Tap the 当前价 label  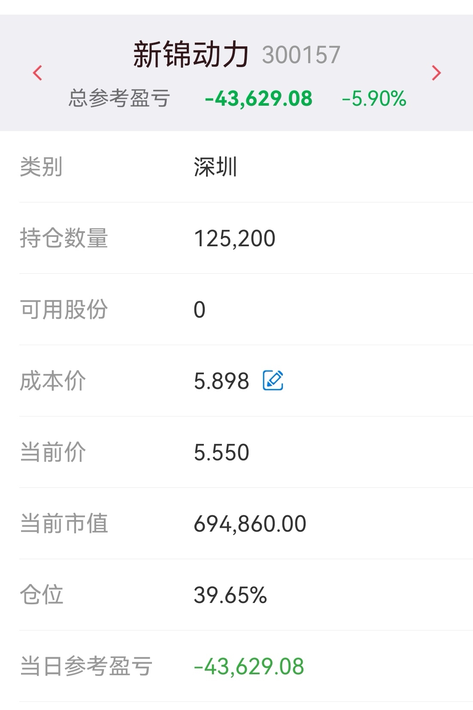click(x=53, y=452)
